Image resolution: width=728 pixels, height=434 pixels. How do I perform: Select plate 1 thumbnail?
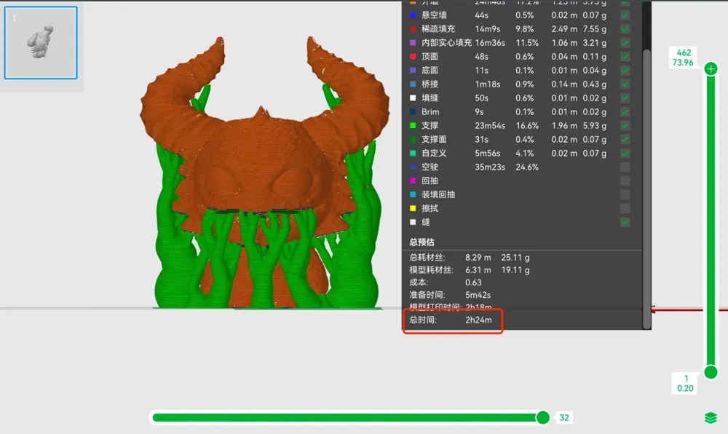click(41, 43)
